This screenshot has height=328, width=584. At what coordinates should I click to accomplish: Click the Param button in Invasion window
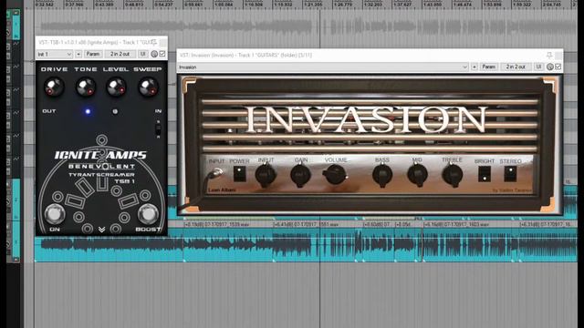pyautogui.click(x=489, y=67)
